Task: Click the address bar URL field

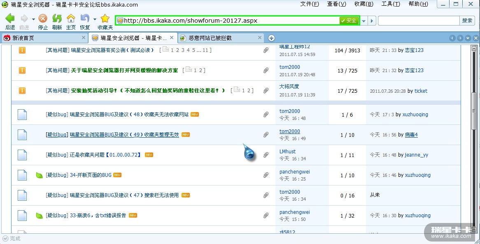Action: tap(231, 21)
